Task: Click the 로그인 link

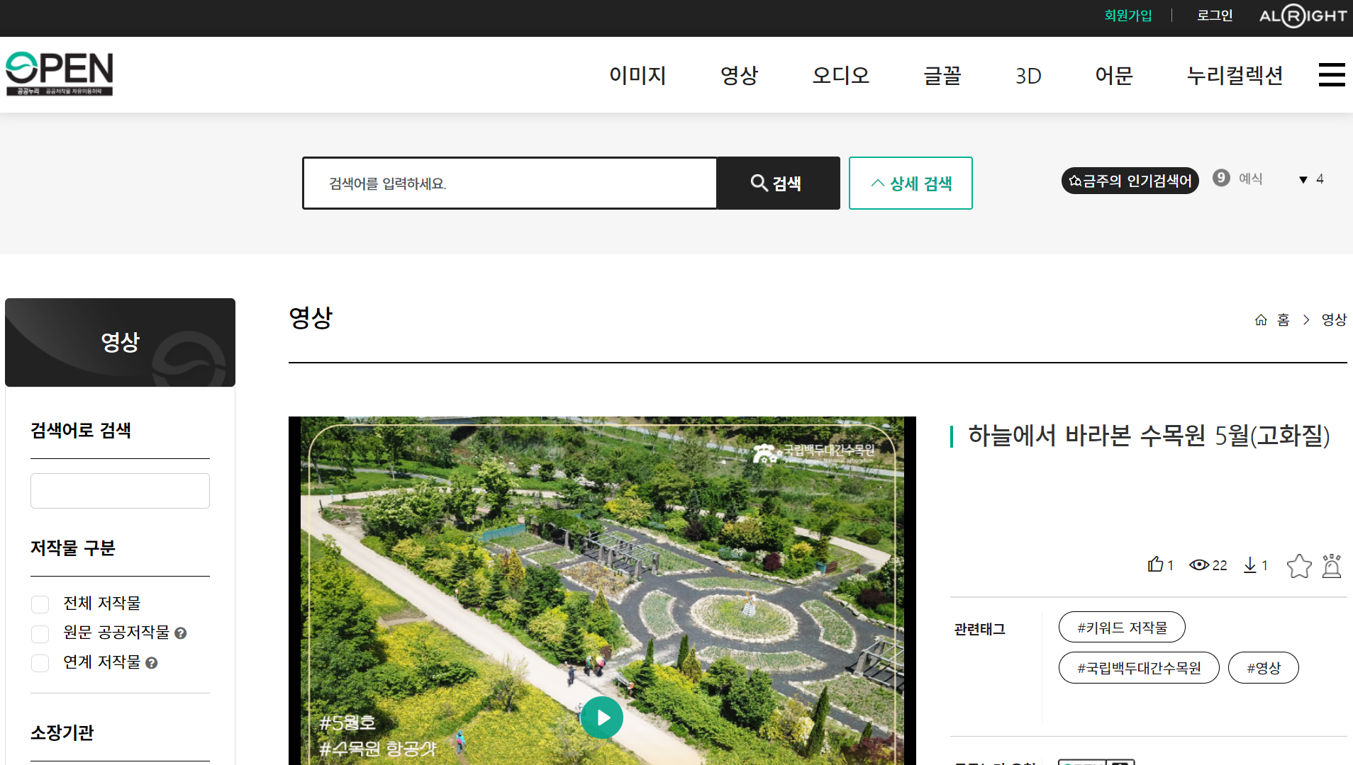Action: pyautogui.click(x=1215, y=16)
